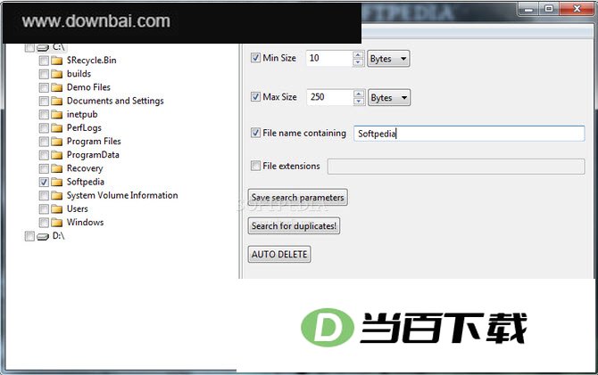Click the inetpub folder icon
598x375 pixels.
point(57,115)
